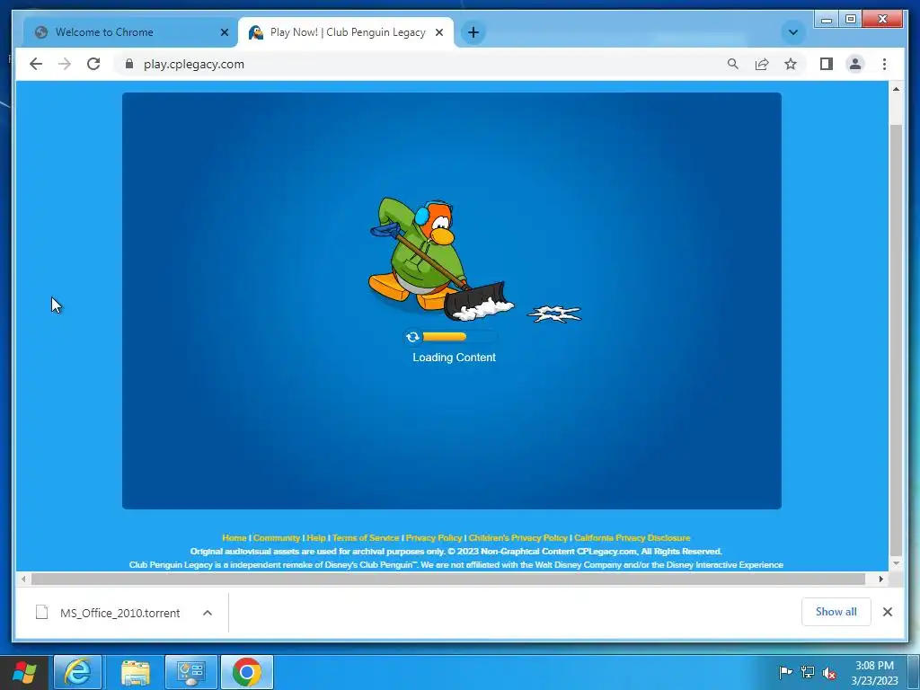The height and width of the screenshot is (690, 920).
Task: View site information via the lock icon
Action: [x=129, y=64]
